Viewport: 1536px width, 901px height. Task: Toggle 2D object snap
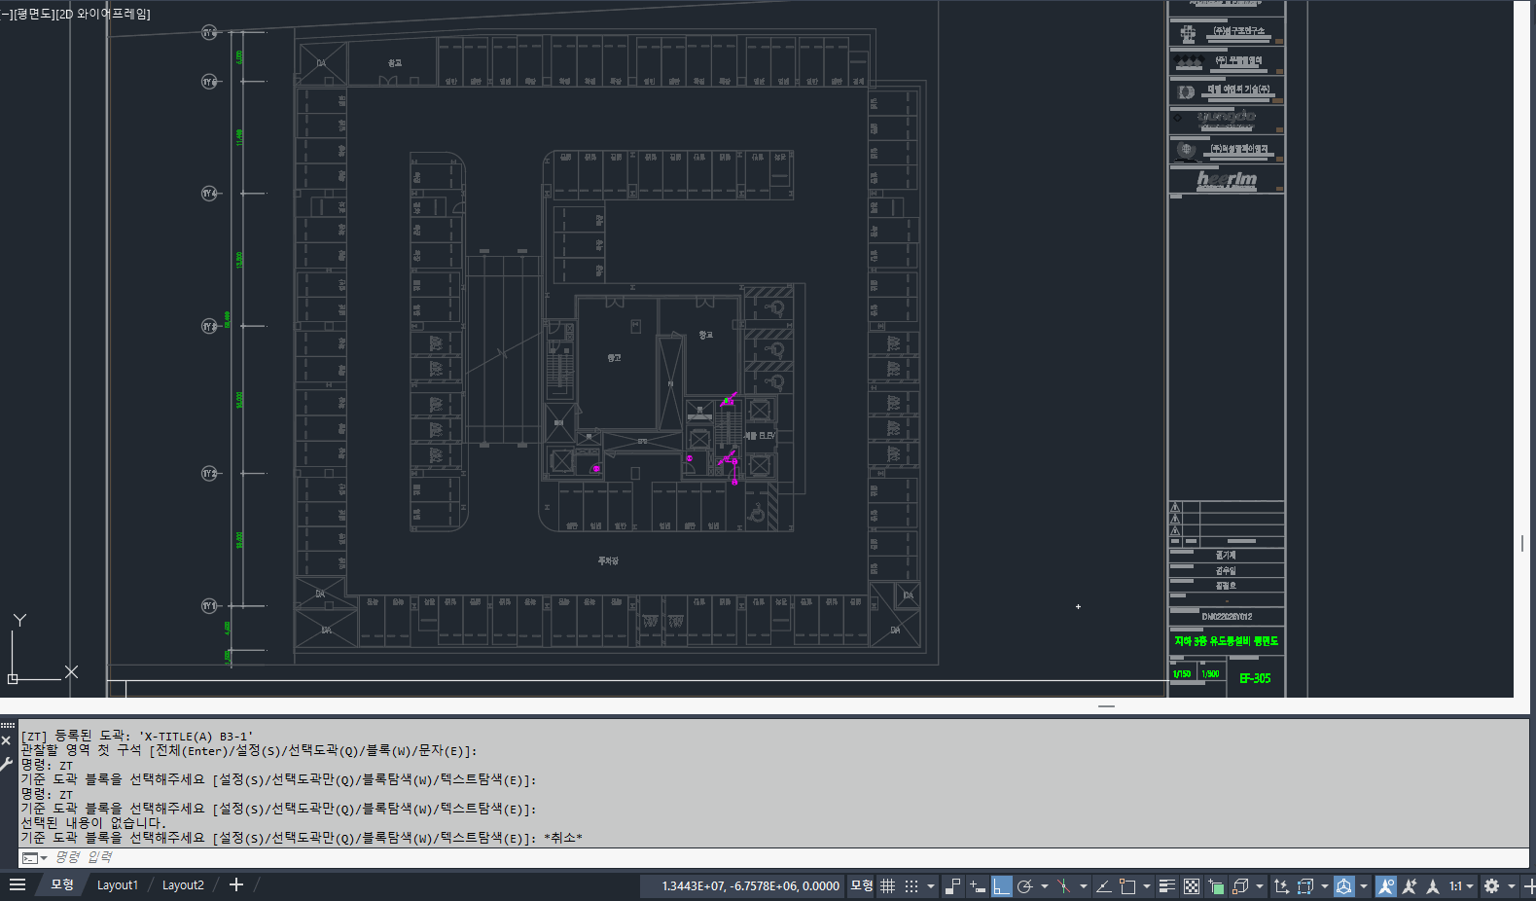point(1127,886)
